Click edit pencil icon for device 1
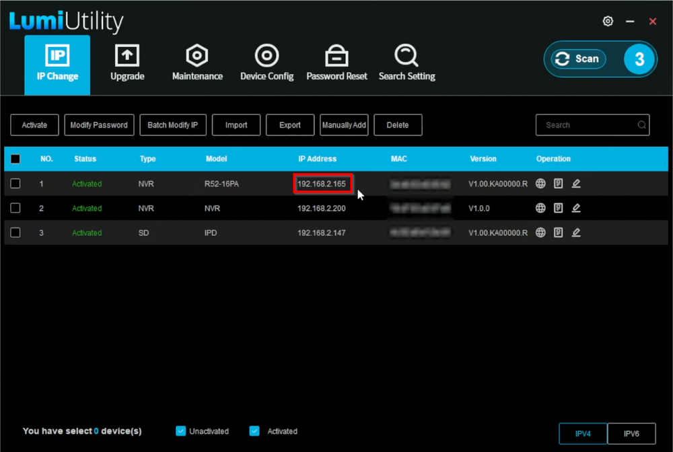 (x=576, y=184)
